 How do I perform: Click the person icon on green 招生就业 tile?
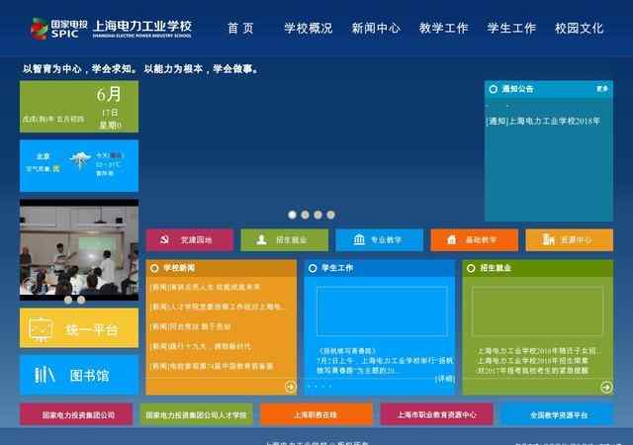coord(261,240)
